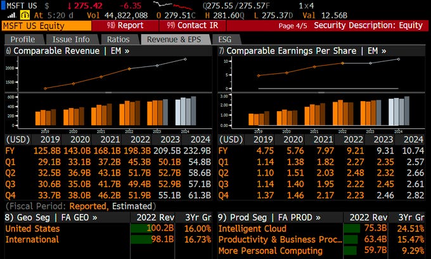431x259 pixels.
Task: Click the yellow clock delay icon
Action: (x=25, y=15)
